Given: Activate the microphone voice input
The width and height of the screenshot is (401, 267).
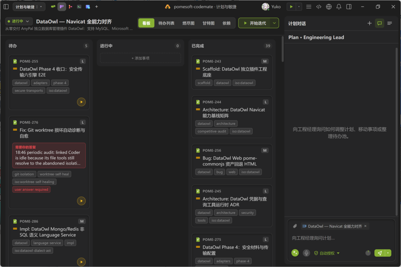Looking at the screenshot, I should 306,253.
